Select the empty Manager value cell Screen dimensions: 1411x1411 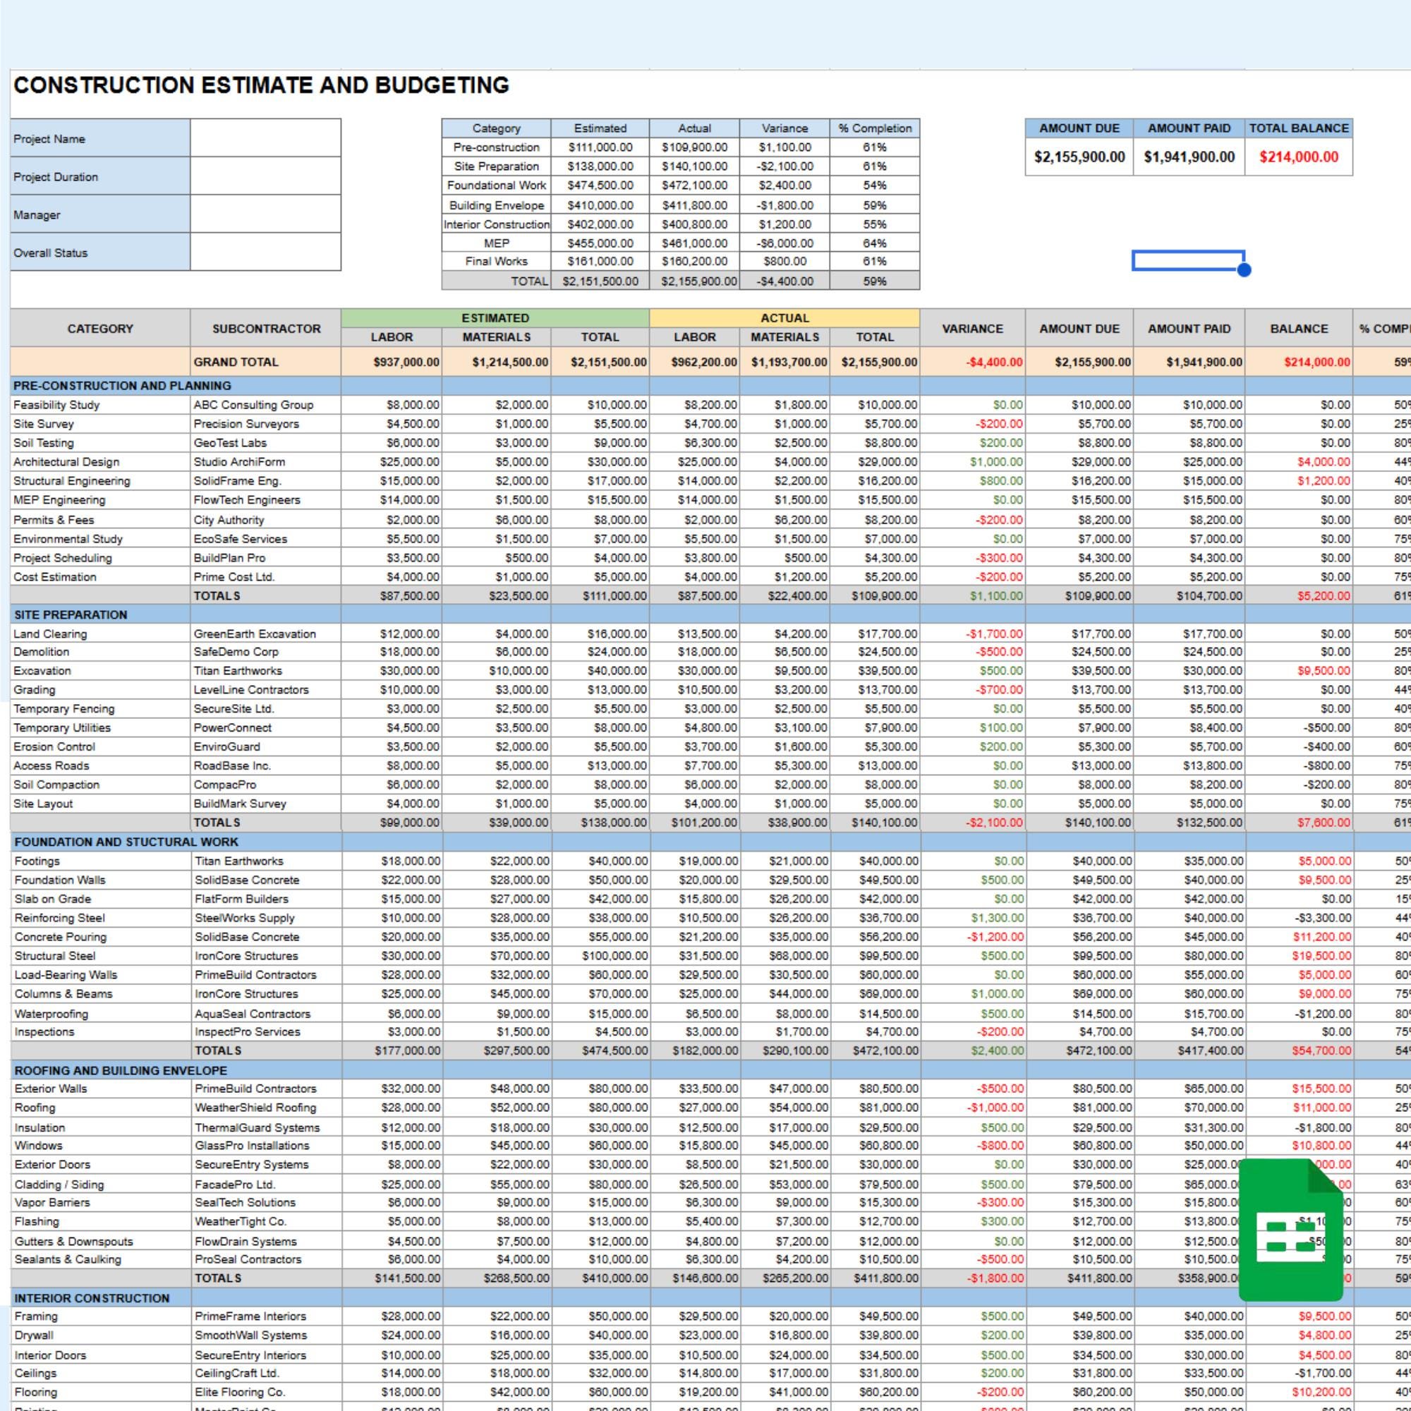point(266,214)
